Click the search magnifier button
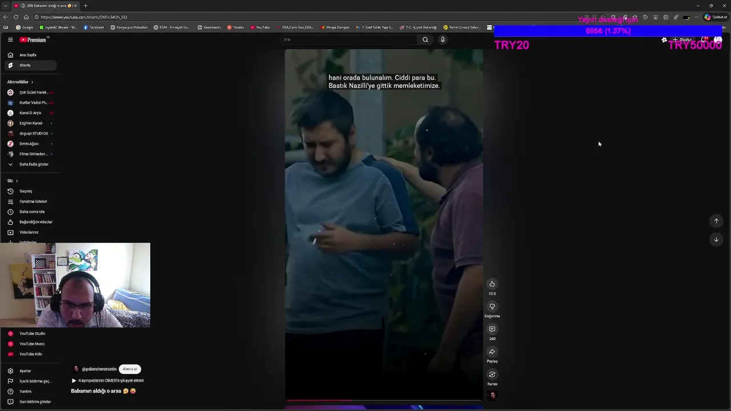 pyautogui.click(x=425, y=39)
